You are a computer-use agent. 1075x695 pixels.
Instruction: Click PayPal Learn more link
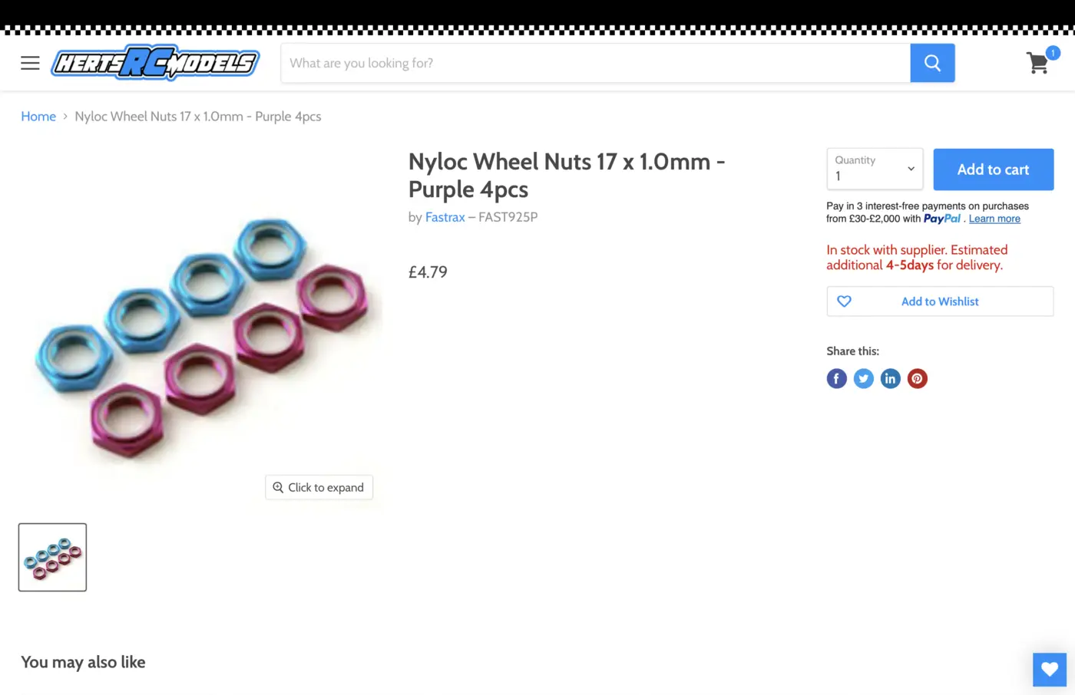point(994,219)
